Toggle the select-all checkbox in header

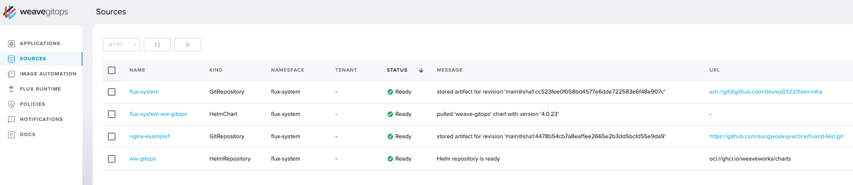tap(112, 70)
